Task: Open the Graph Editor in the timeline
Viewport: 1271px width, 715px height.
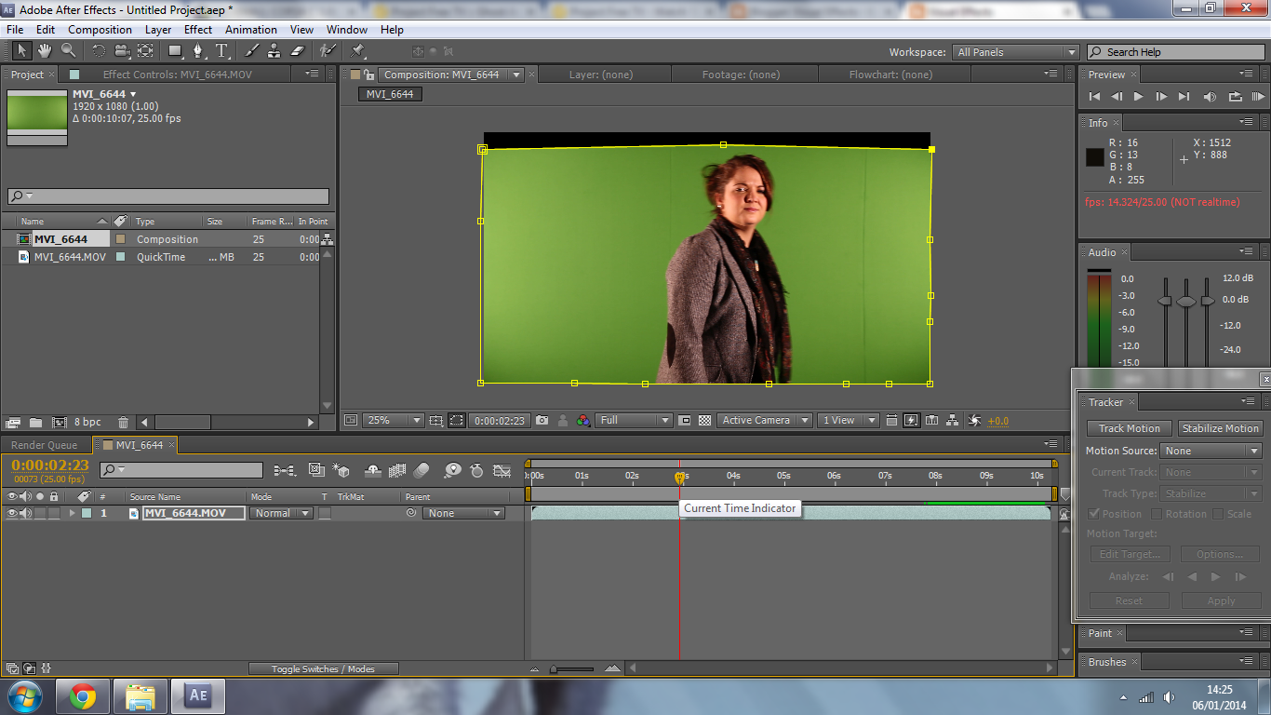Action: click(x=502, y=470)
